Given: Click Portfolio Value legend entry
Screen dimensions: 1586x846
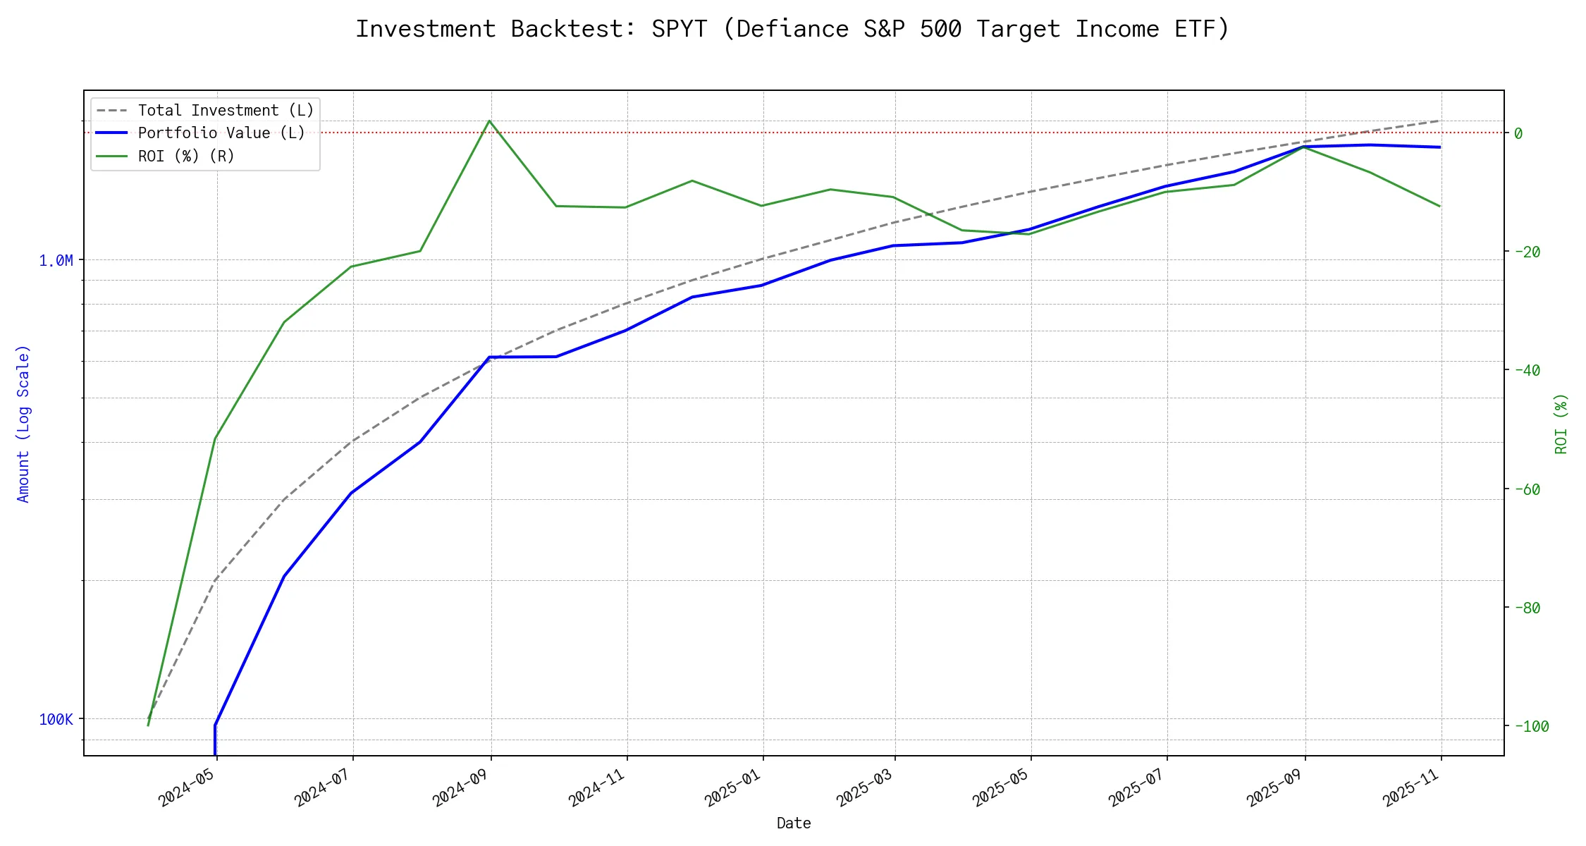Looking at the screenshot, I should pos(221,133).
